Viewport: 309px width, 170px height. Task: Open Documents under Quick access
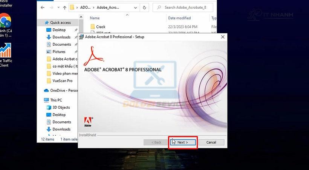62,45
